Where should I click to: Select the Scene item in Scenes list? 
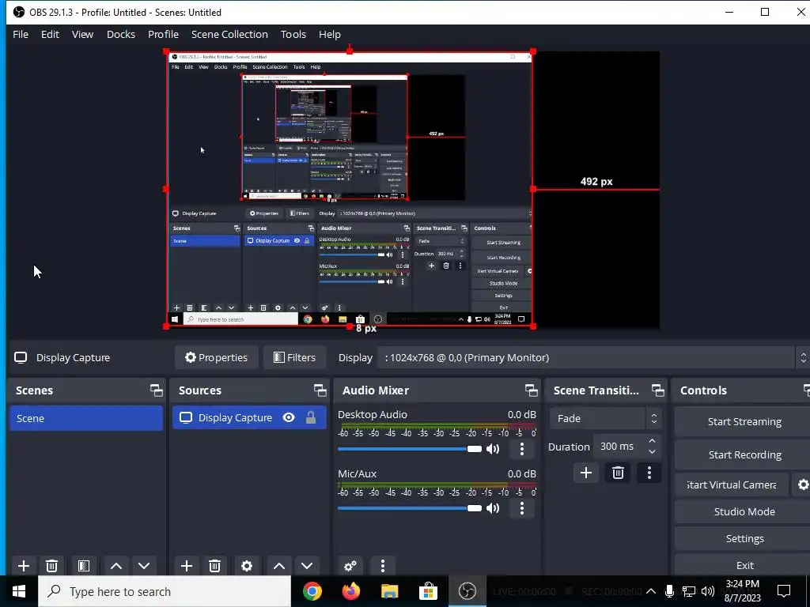[x=85, y=418]
